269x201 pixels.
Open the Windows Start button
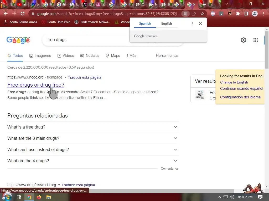(x=7, y=197)
